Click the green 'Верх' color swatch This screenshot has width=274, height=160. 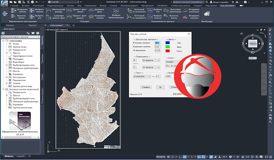point(167,47)
